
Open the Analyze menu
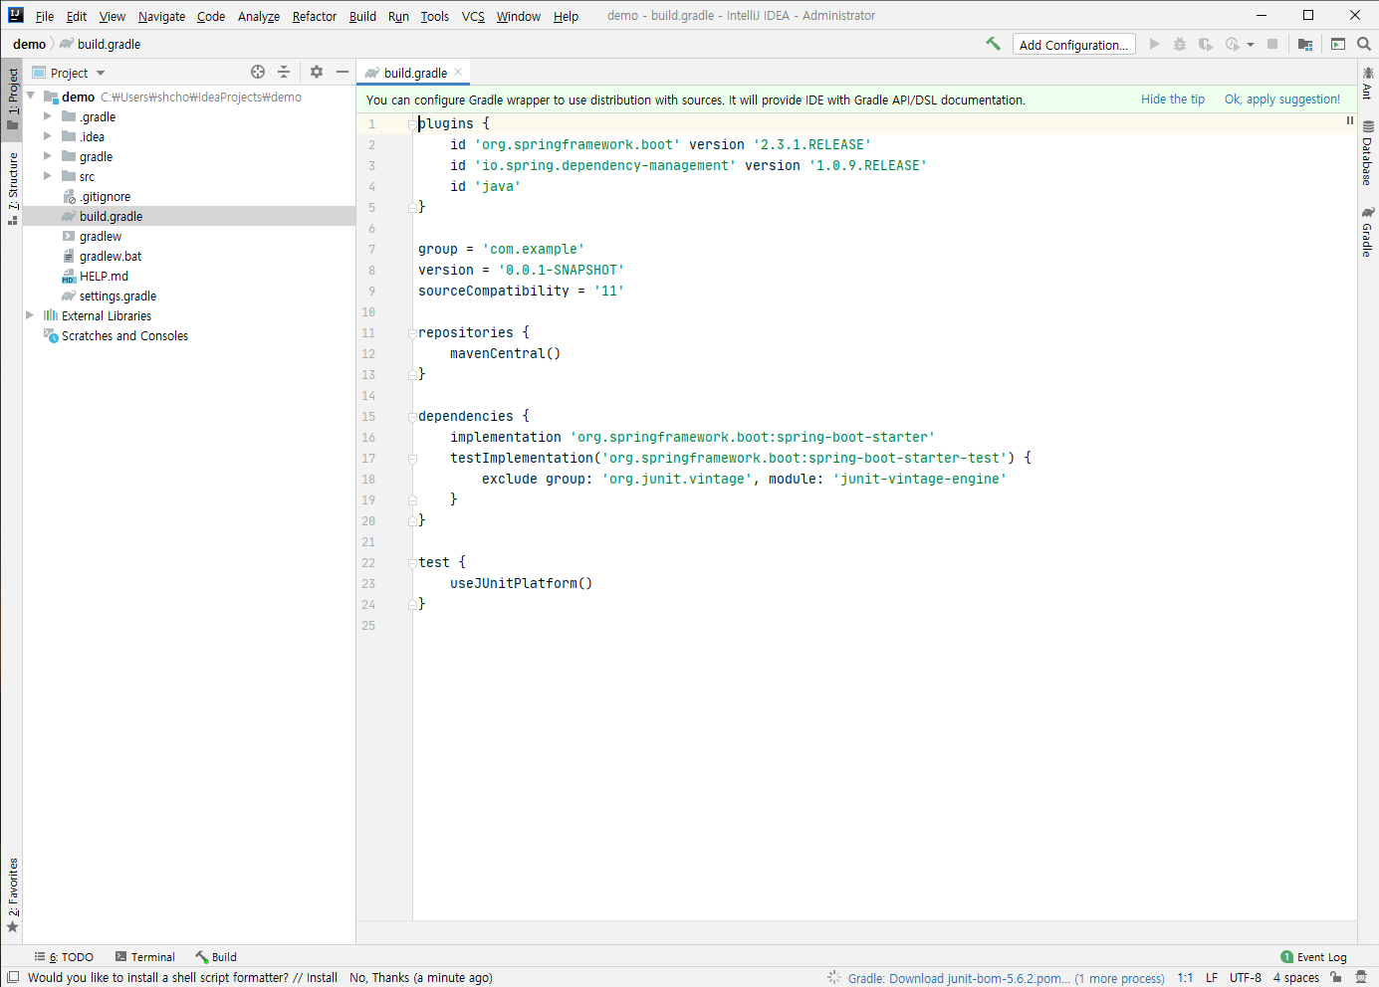coord(259,16)
